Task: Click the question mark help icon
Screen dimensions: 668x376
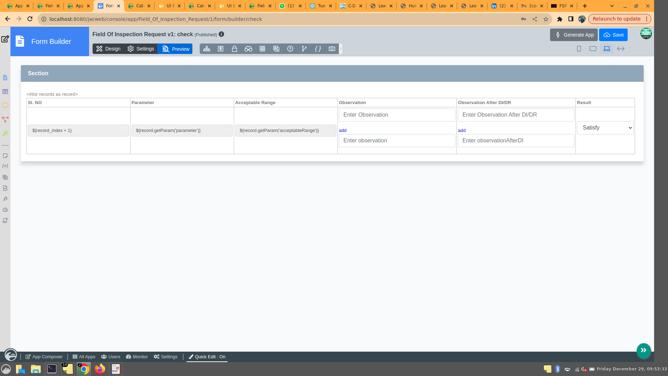Action: click(290, 49)
